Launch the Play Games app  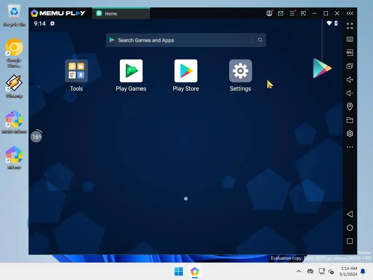pyautogui.click(x=131, y=71)
